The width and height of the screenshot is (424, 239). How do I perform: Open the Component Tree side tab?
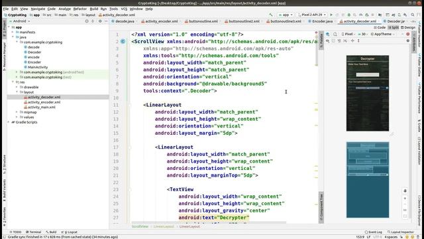coord(321,208)
